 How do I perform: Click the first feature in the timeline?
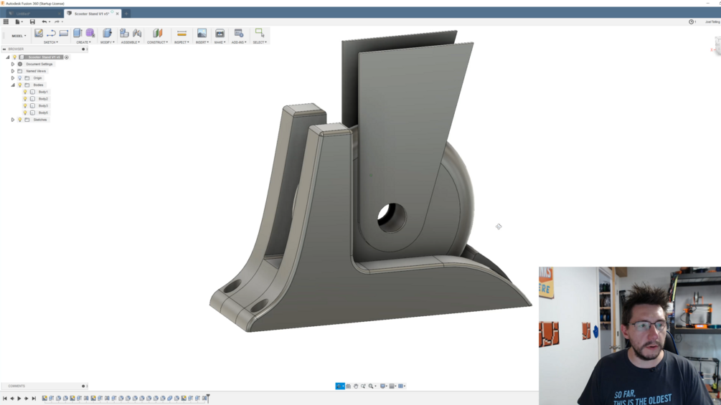tap(44, 398)
